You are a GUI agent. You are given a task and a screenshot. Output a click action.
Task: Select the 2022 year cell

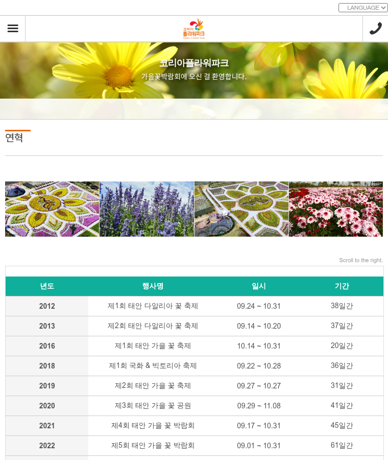[x=47, y=446]
